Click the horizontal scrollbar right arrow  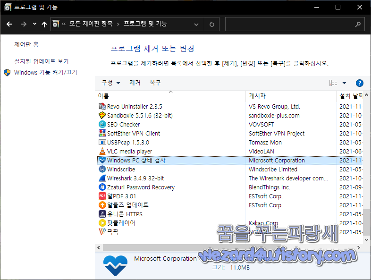(359, 248)
